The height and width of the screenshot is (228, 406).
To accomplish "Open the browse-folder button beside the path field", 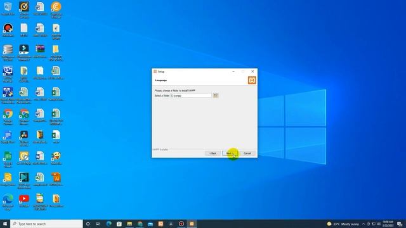I will click(x=216, y=96).
